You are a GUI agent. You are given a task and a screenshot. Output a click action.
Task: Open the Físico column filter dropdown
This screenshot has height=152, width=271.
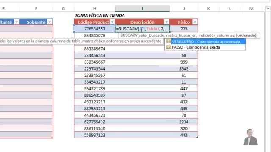pos(195,22)
